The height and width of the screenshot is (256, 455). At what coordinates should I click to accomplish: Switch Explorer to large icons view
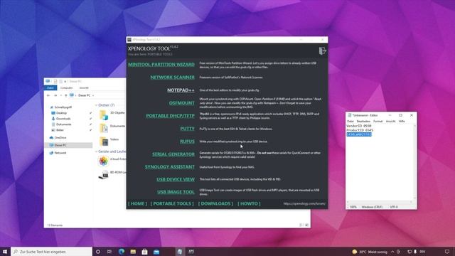tap(306, 225)
